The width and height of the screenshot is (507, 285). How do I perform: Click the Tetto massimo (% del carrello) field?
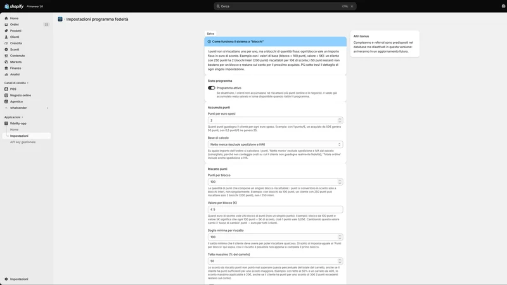click(x=275, y=261)
